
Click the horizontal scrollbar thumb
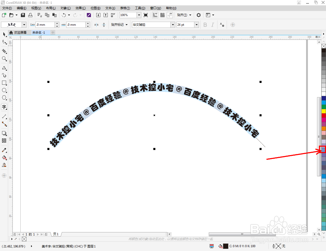coord(242,234)
